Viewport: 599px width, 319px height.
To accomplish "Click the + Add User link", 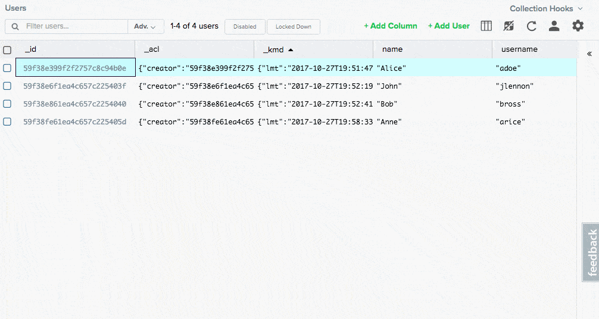I will pos(448,26).
